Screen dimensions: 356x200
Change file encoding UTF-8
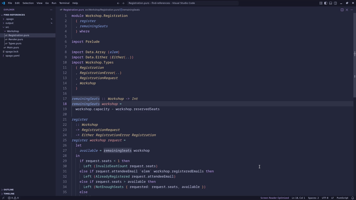(x=325, y=198)
